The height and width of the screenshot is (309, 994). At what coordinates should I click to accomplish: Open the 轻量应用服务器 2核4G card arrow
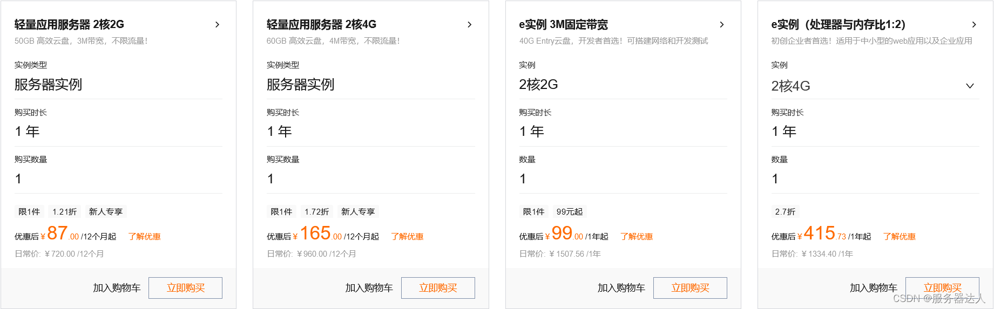click(x=469, y=25)
